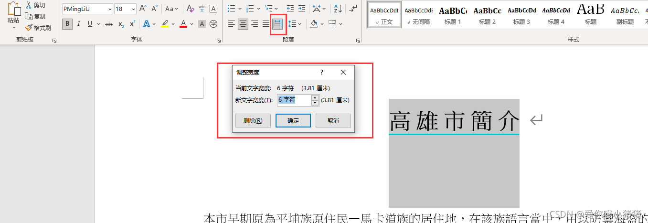648x223 pixels.
Task: Open the font size 18 dropdown
Action: tap(133, 9)
